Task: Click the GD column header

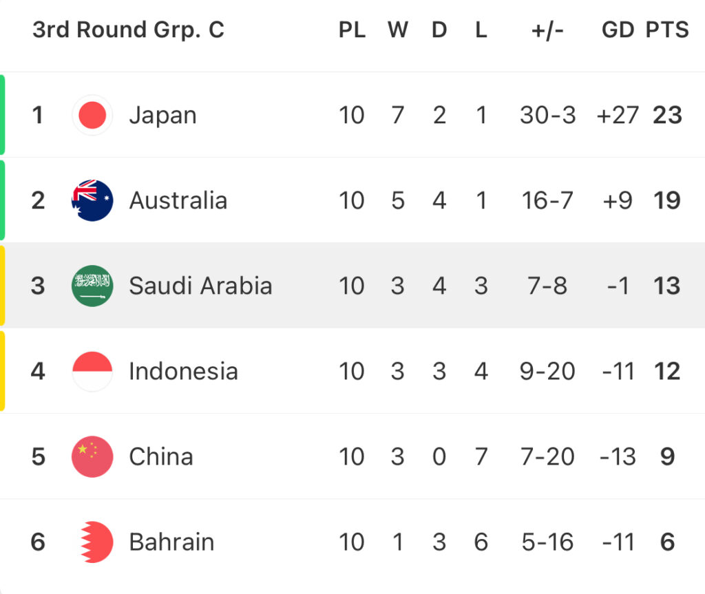Action: click(618, 30)
